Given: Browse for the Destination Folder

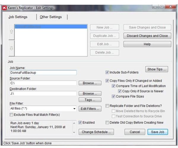Looking at the screenshot, I should click(90, 94).
